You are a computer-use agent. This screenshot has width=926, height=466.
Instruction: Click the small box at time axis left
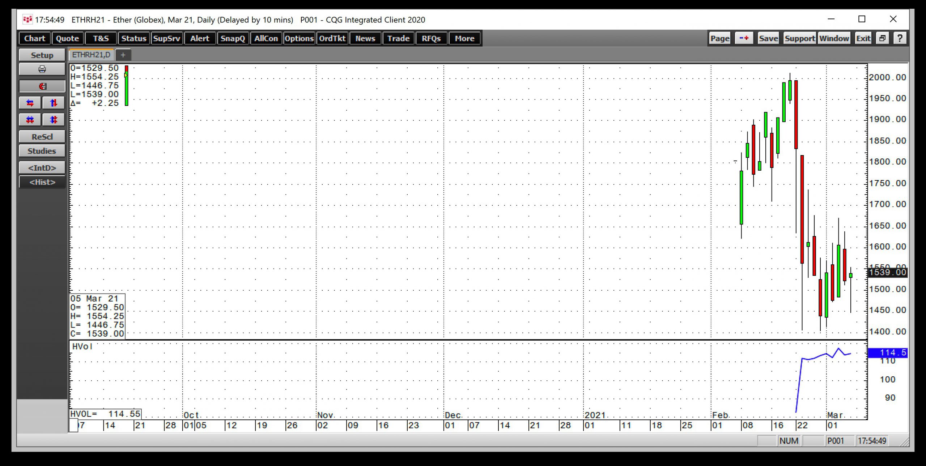tap(73, 426)
